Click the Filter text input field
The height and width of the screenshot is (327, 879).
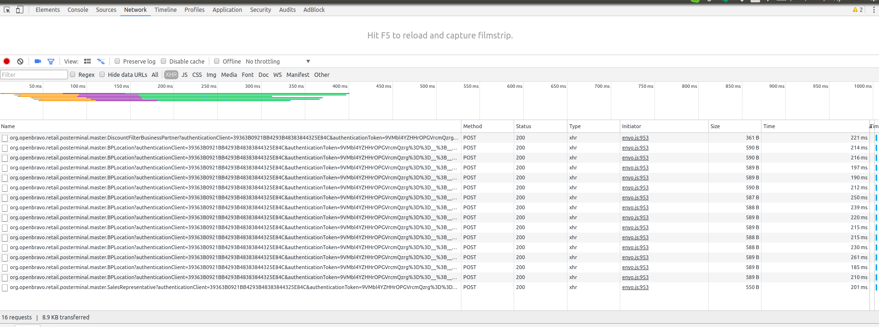pos(34,75)
